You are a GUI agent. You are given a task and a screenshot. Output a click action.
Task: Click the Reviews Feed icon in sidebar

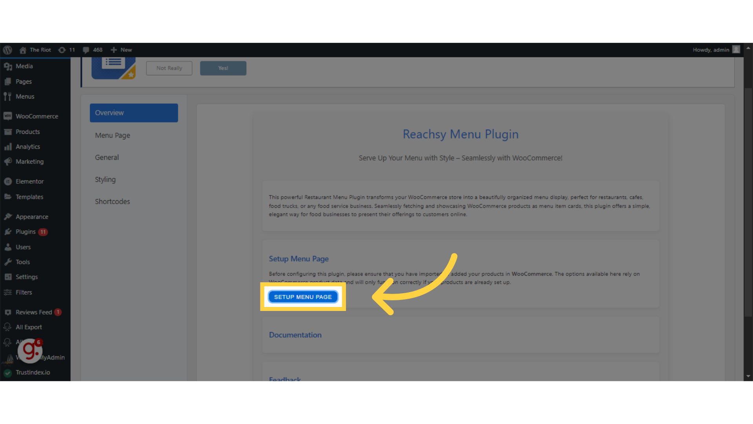tap(8, 312)
